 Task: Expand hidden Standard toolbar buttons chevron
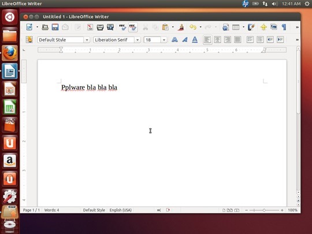click(297, 27)
